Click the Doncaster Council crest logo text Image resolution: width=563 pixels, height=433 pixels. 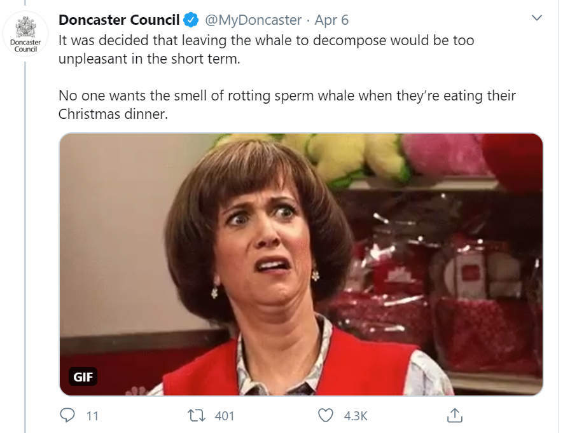pyautogui.click(x=25, y=46)
